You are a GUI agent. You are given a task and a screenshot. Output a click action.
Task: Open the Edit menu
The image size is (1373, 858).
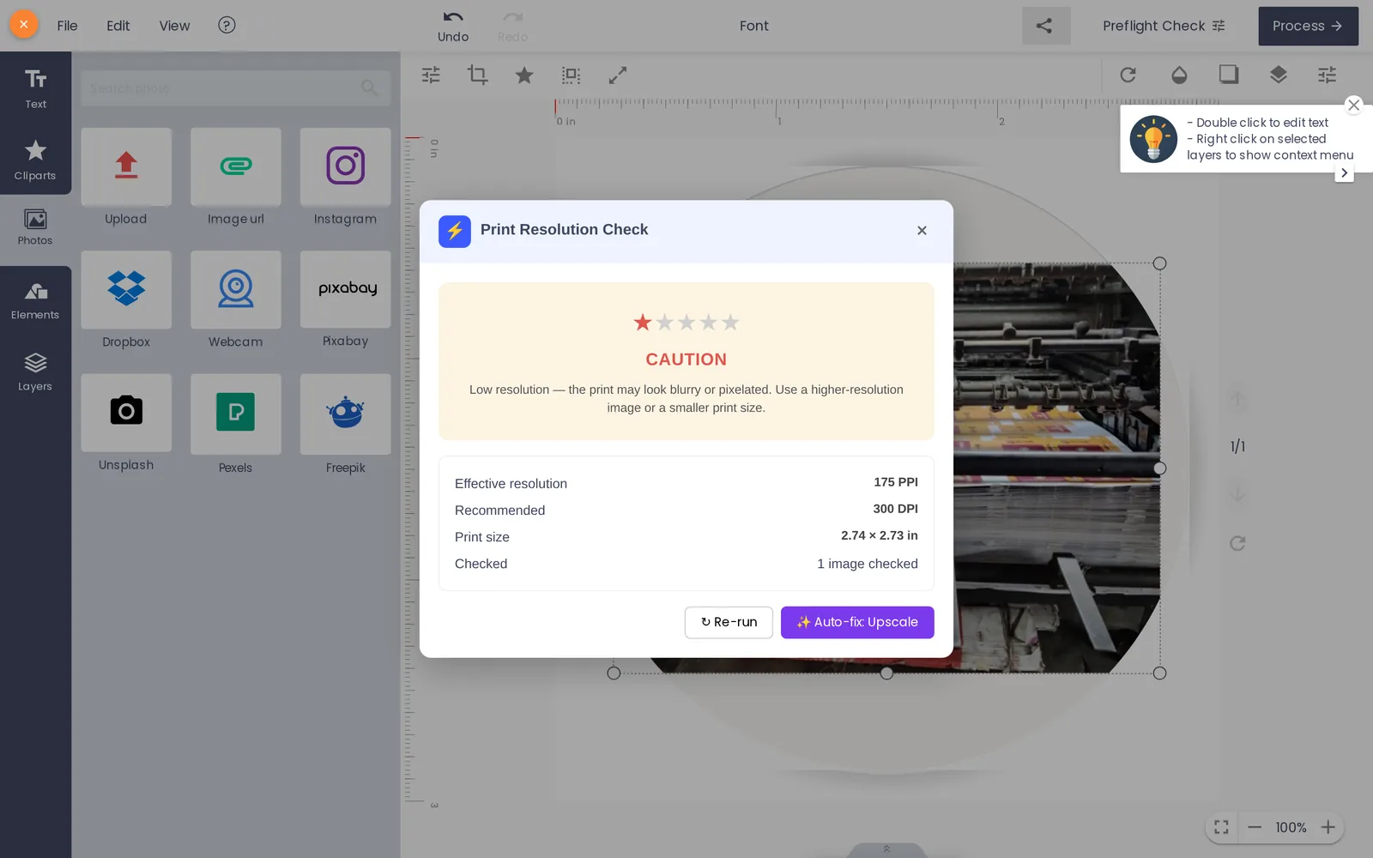[118, 26]
